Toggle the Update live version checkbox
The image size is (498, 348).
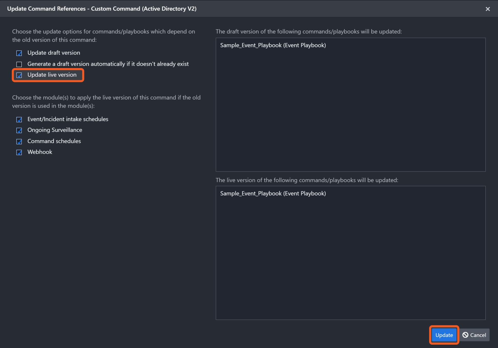coord(19,75)
